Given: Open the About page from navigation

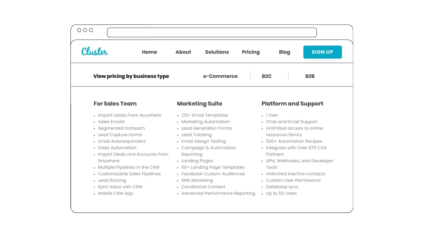Looking at the screenshot, I should [x=183, y=52].
